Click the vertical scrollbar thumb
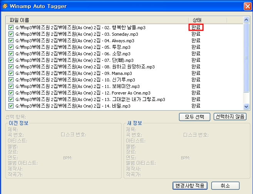The height and width of the screenshot is (194, 253). click(246, 58)
